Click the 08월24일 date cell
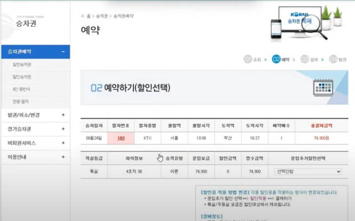Viewport: 355px width, 221px height. click(x=94, y=138)
